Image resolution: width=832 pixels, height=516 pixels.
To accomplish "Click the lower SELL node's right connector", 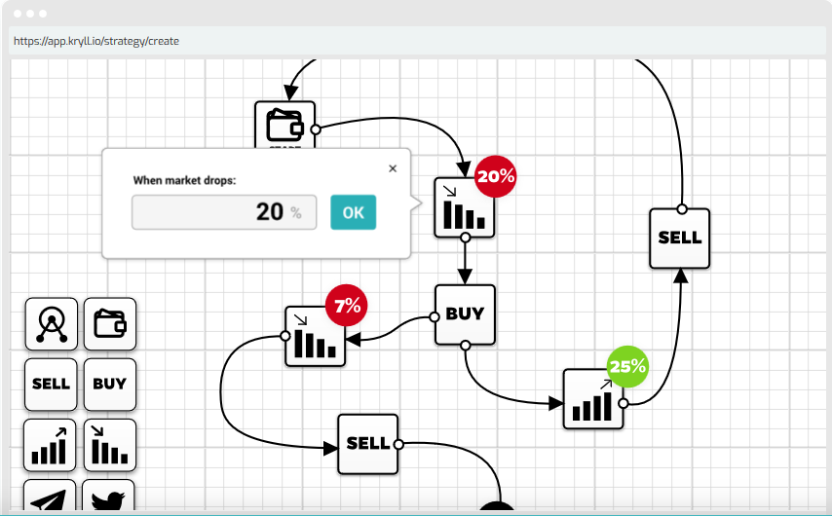I will [398, 444].
